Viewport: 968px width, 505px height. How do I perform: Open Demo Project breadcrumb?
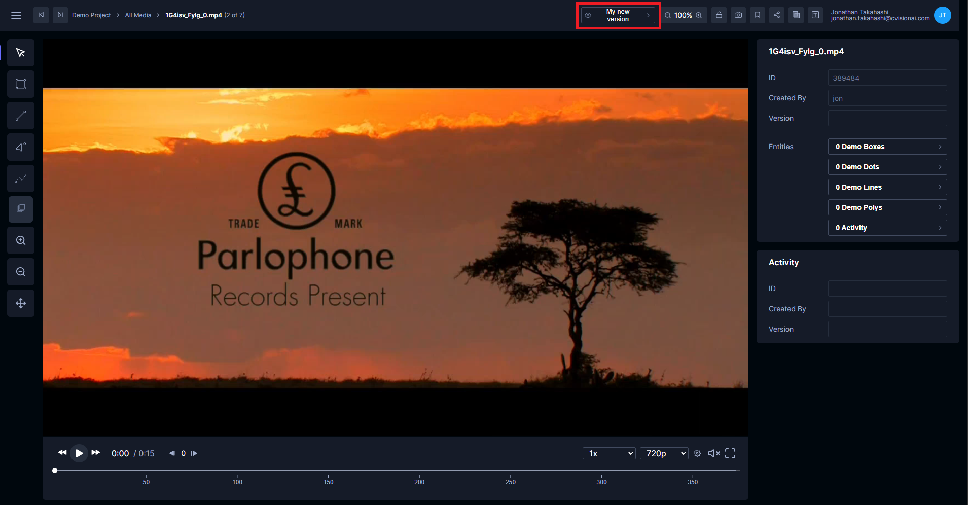(x=91, y=15)
